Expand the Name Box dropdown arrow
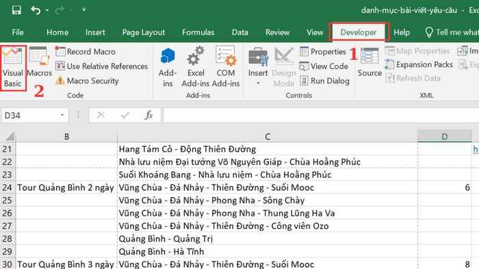Viewport: 479px width, 269px height. tap(62, 115)
